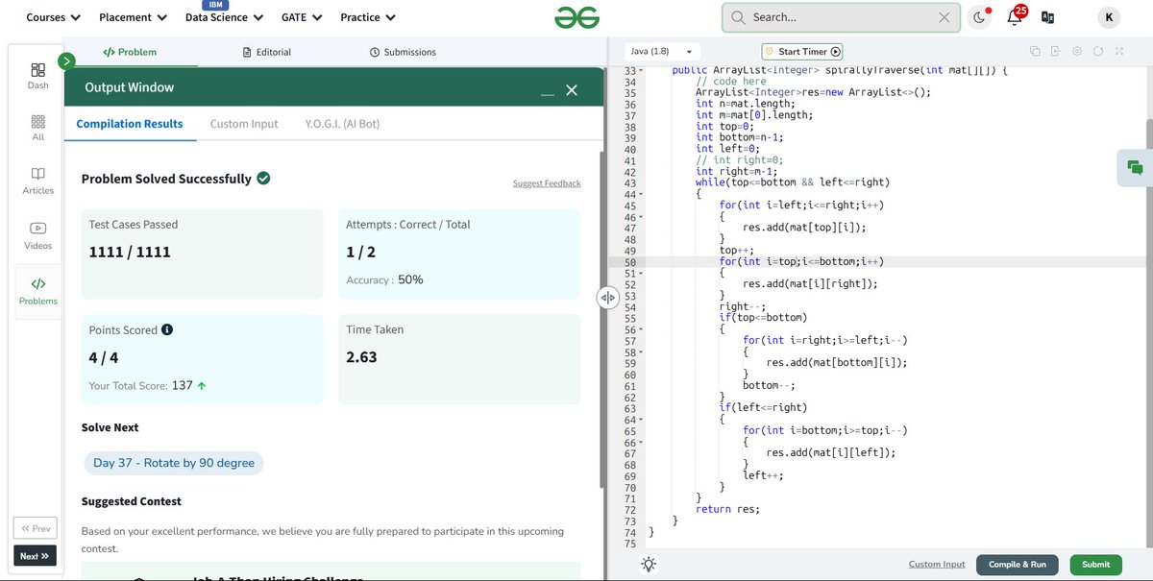Go to the Next problem button
Screen dimensions: 1153x581
[x=36, y=556]
